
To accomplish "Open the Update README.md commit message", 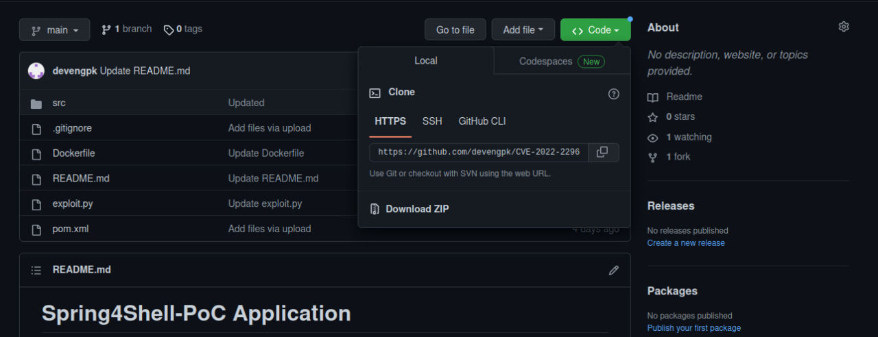I will [145, 71].
